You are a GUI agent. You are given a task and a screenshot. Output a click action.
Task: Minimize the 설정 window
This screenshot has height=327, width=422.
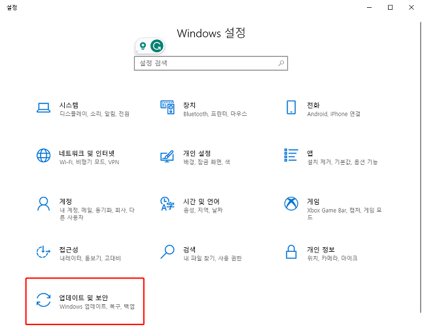tap(369, 8)
